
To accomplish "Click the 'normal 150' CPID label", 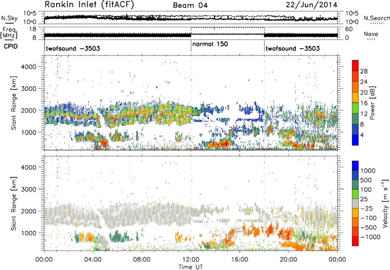I will [x=210, y=44].
